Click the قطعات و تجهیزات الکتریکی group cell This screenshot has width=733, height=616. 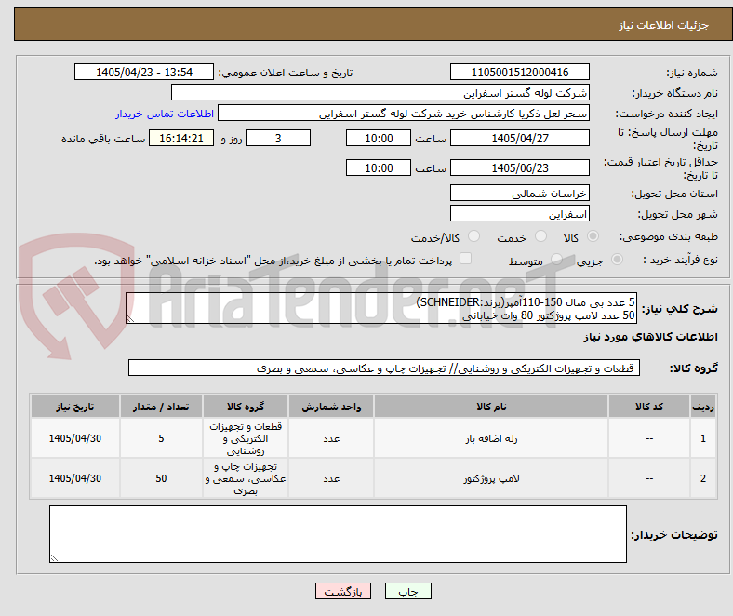[x=246, y=438]
